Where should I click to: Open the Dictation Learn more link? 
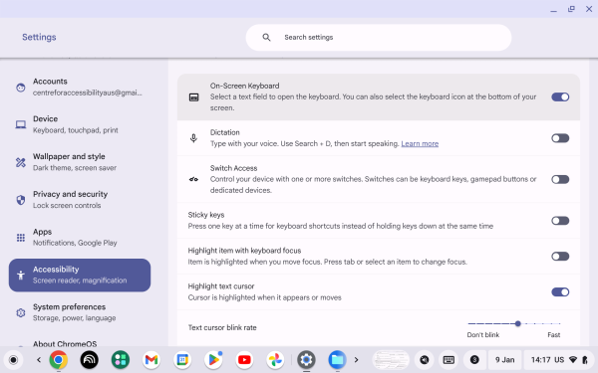[420, 143]
